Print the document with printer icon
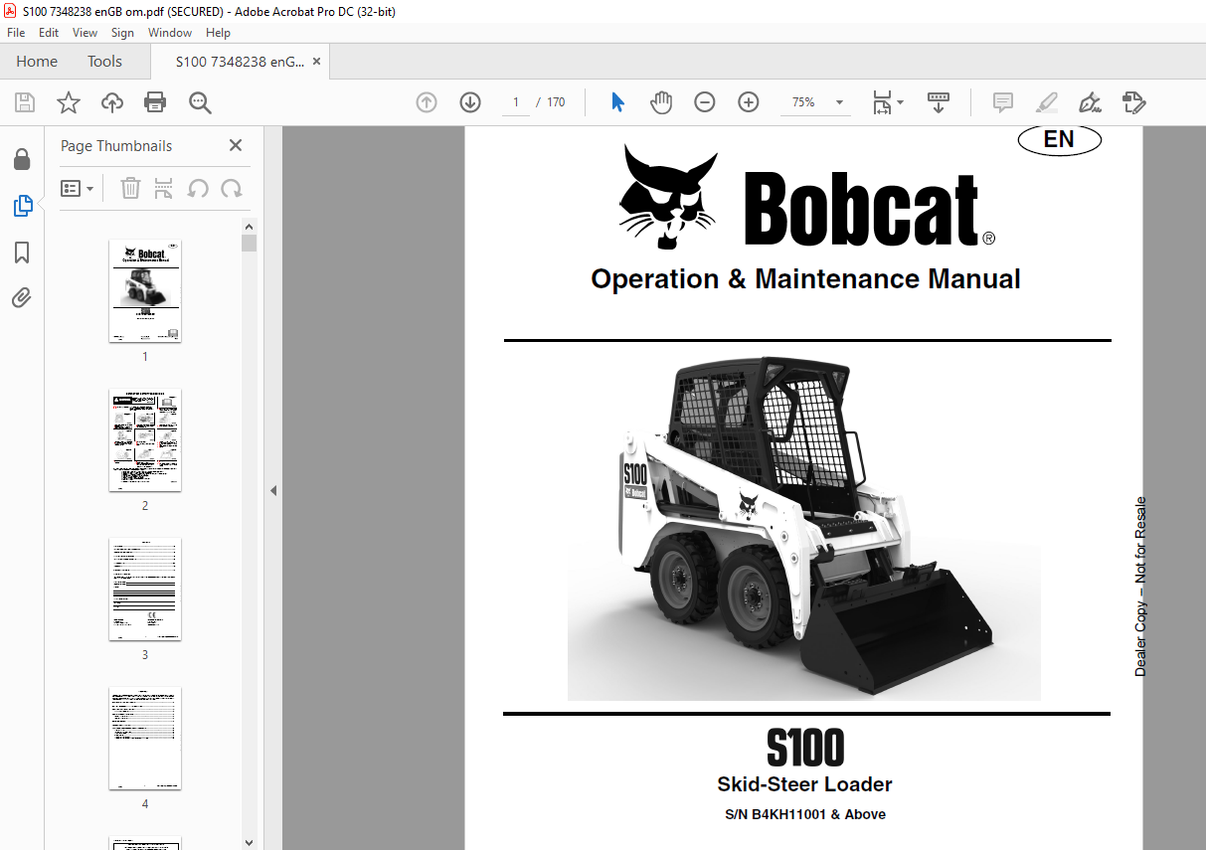 tap(155, 102)
